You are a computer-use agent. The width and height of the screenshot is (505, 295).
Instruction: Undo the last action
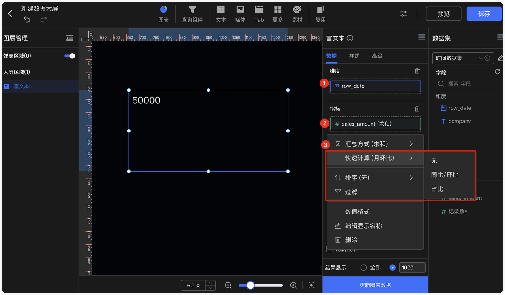click(27, 19)
